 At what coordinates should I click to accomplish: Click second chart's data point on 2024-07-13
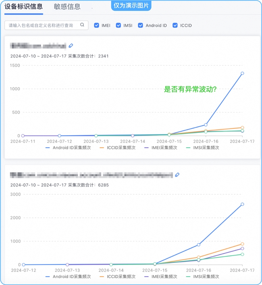67,264
